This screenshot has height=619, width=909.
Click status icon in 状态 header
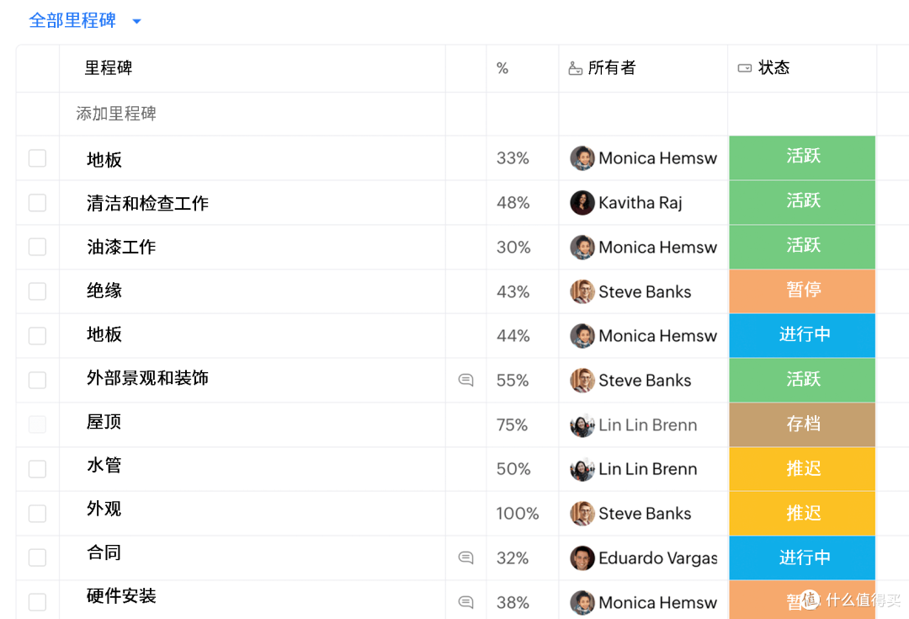click(744, 68)
